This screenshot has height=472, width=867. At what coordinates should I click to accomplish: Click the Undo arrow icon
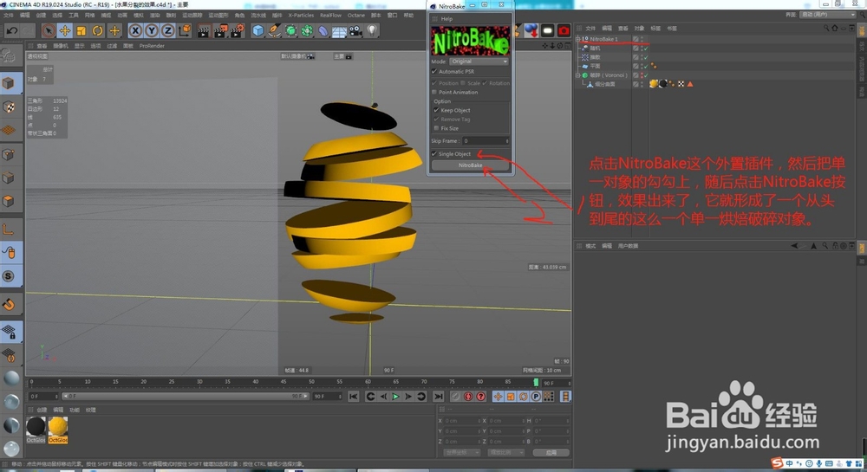tap(11, 31)
